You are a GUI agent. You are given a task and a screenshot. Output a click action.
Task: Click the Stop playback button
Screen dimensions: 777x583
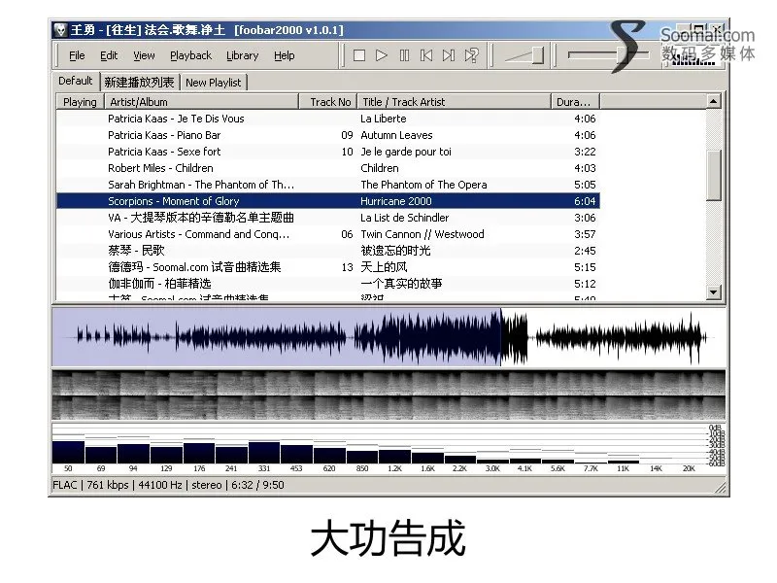point(359,55)
